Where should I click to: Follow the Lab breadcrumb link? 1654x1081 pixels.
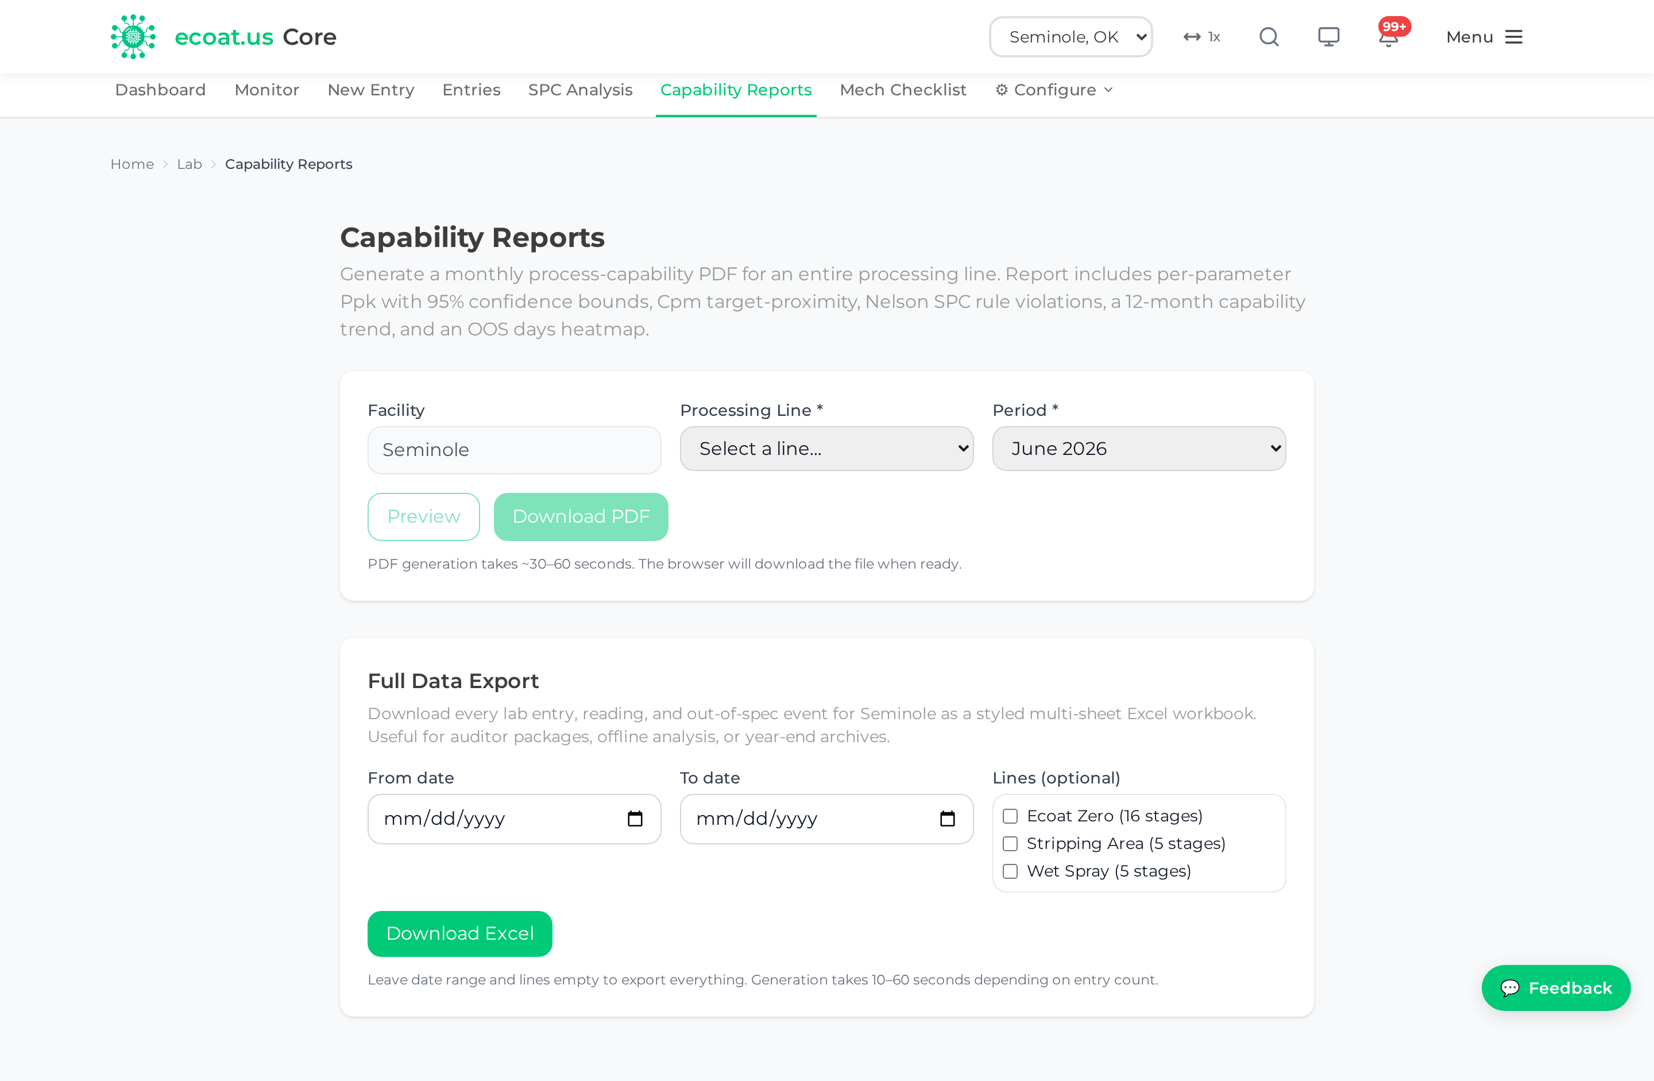189,164
